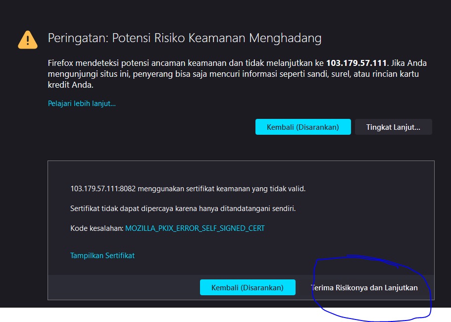Click the Firefox mendeteksi potensi ancaman paragraph

click(237, 74)
